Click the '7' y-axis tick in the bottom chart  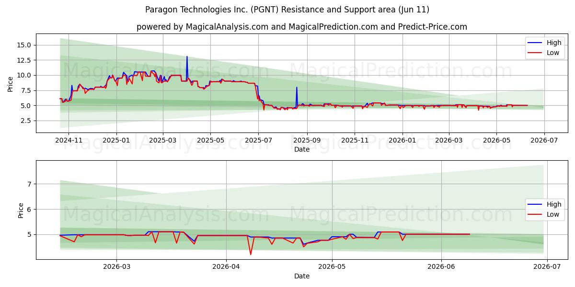pyautogui.click(x=30, y=184)
